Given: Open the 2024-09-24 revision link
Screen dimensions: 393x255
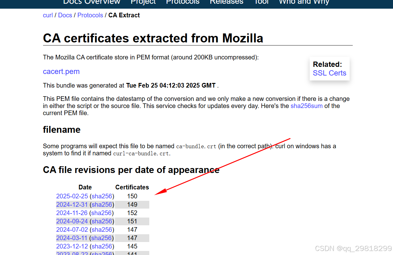Looking at the screenshot, I should [72, 221].
